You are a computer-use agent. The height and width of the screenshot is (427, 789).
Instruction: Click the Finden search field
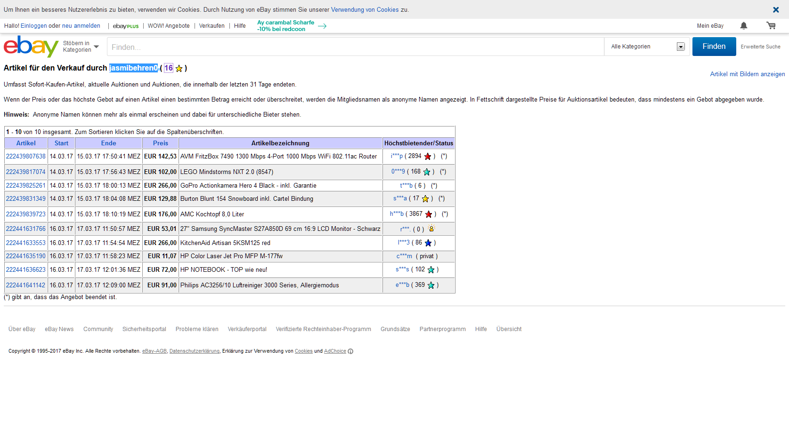356,47
